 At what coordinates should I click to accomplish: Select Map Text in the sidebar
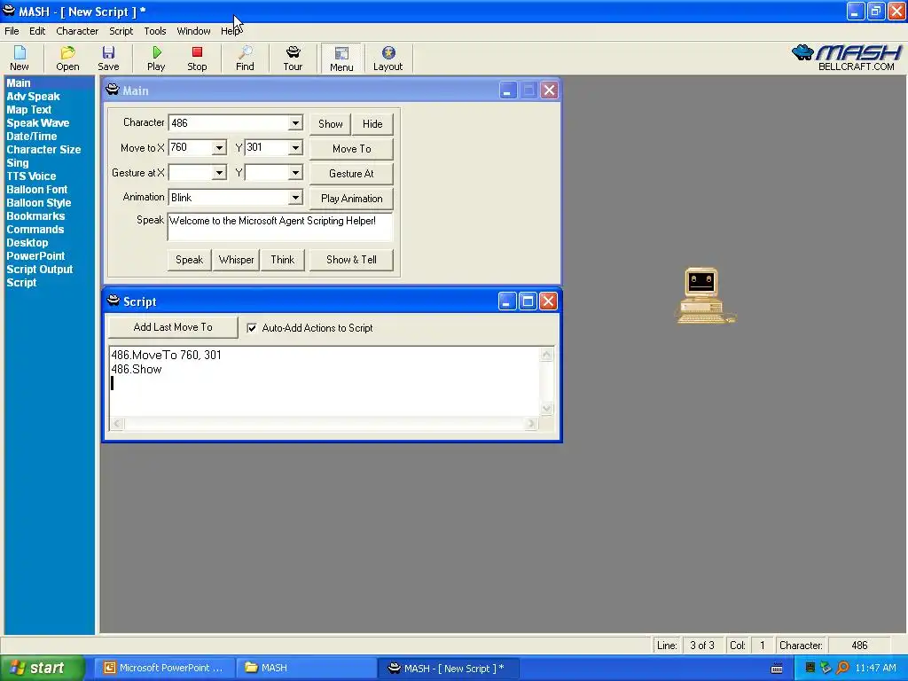(29, 110)
